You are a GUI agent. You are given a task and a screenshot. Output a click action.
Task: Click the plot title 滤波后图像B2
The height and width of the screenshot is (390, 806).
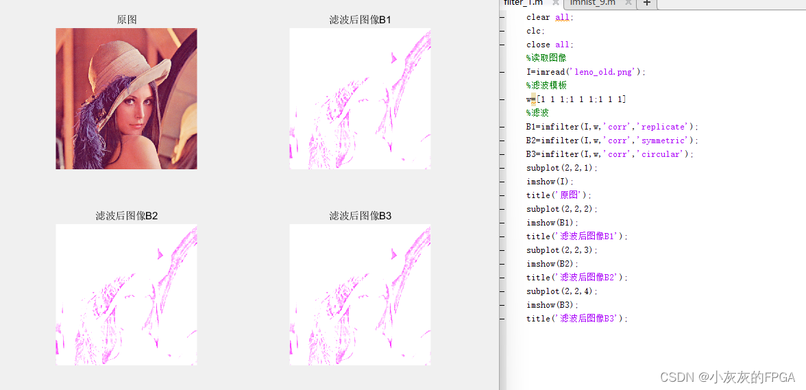click(126, 217)
